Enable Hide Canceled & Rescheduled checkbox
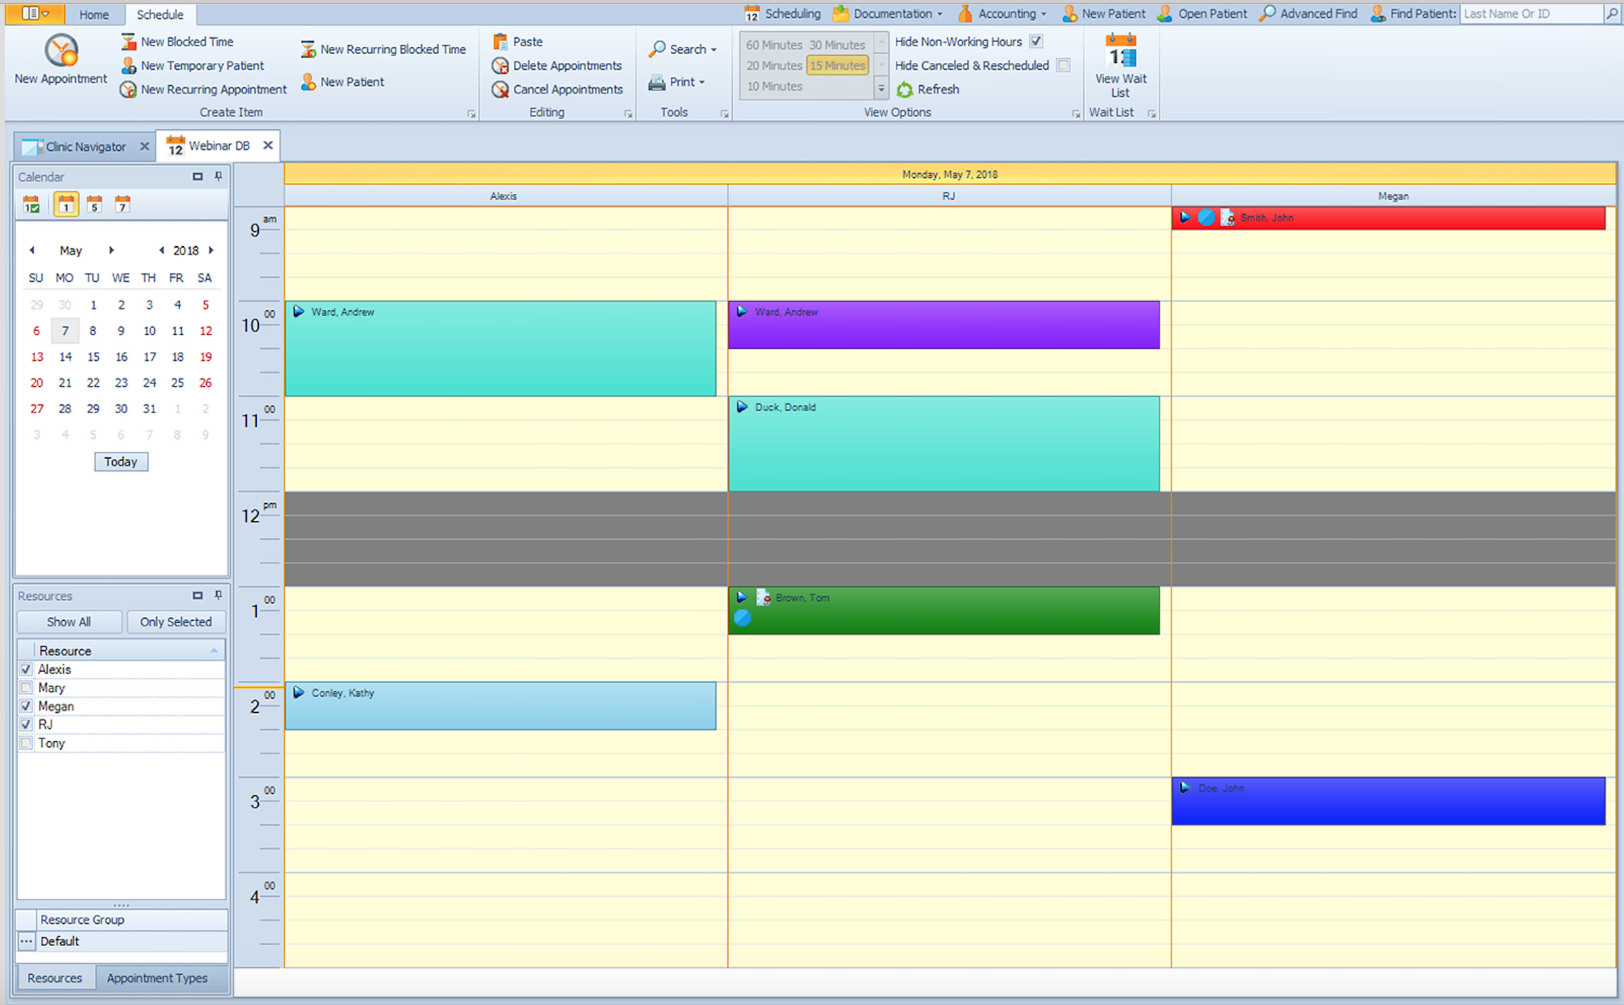The height and width of the screenshot is (1005, 1624). (1063, 66)
